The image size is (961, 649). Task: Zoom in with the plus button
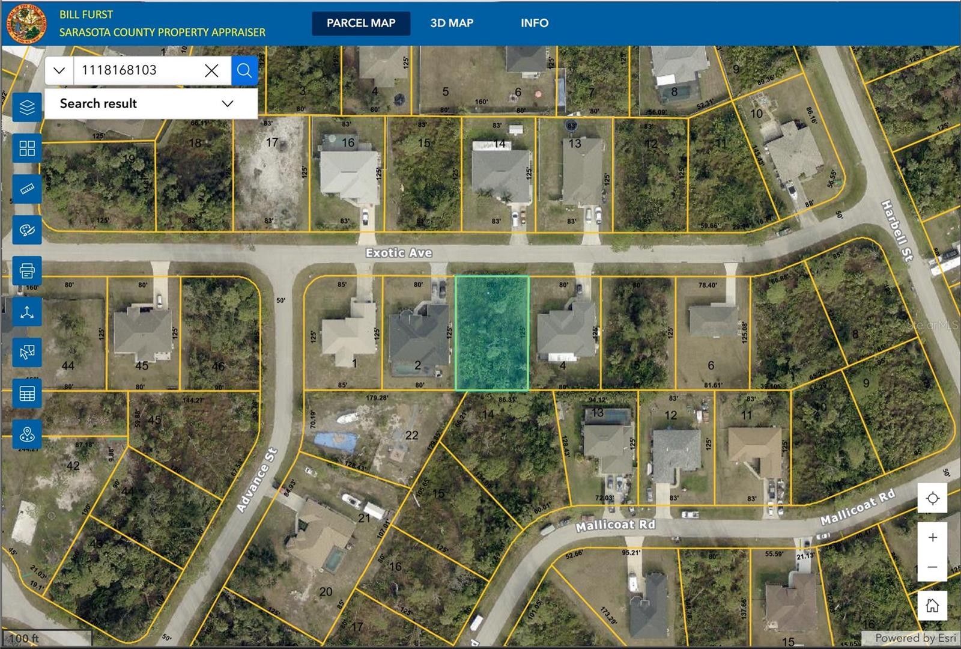coord(932,537)
